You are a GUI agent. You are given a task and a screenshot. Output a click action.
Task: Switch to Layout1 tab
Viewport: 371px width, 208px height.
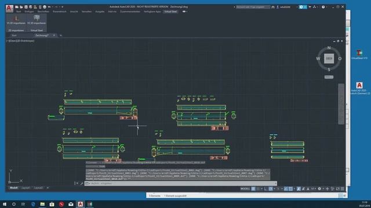click(x=26, y=188)
